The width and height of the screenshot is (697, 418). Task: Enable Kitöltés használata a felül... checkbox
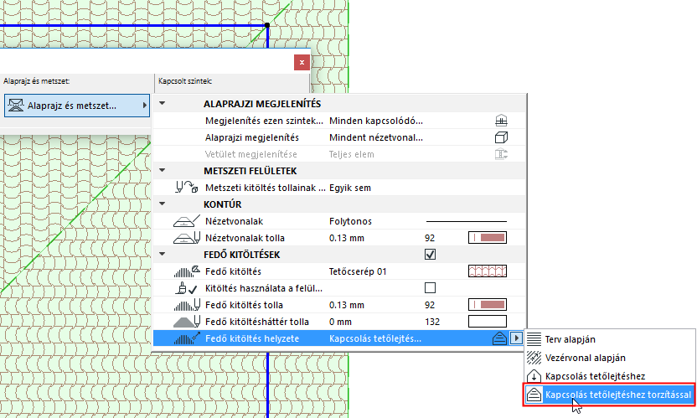click(x=430, y=287)
